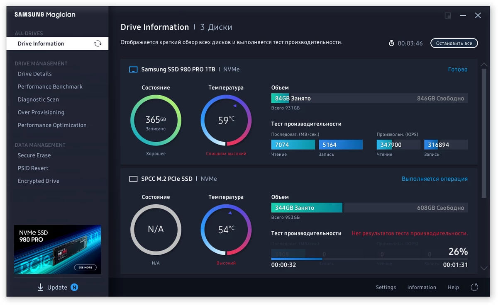The image size is (498, 305).
Task: Click sequential read value 7074
Action: (x=293, y=145)
